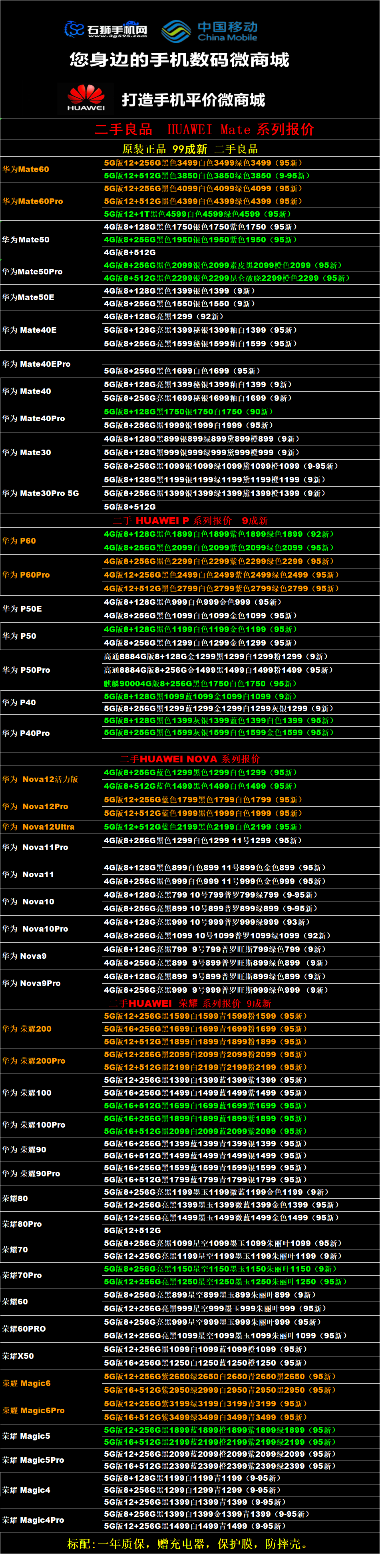The width and height of the screenshot is (380, 1554).
Task: Click the 华为 Mate30Pro 5G model cell
Action: click(x=51, y=494)
